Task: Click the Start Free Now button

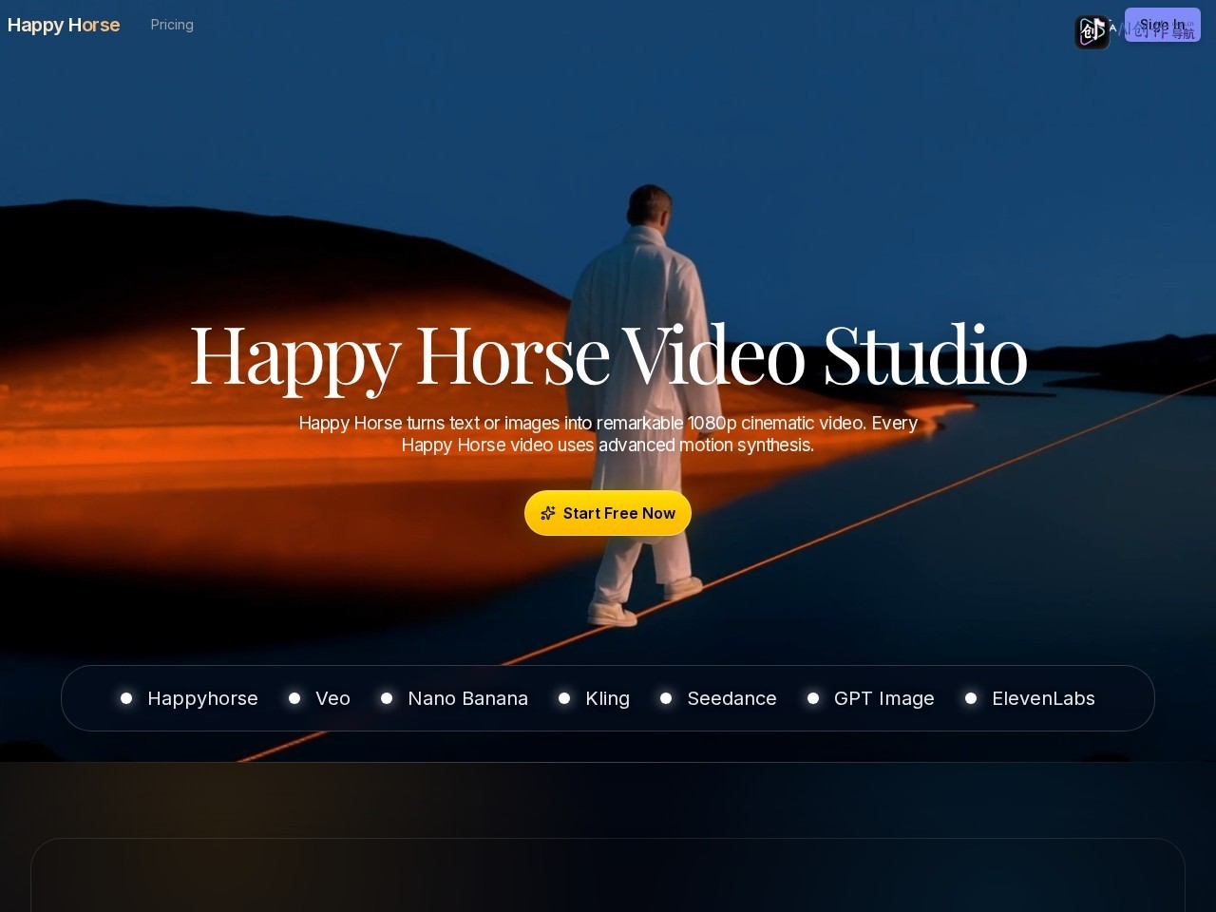Action: pyautogui.click(x=608, y=513)
